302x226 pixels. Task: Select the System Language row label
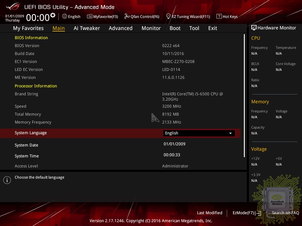coord(31,133)
